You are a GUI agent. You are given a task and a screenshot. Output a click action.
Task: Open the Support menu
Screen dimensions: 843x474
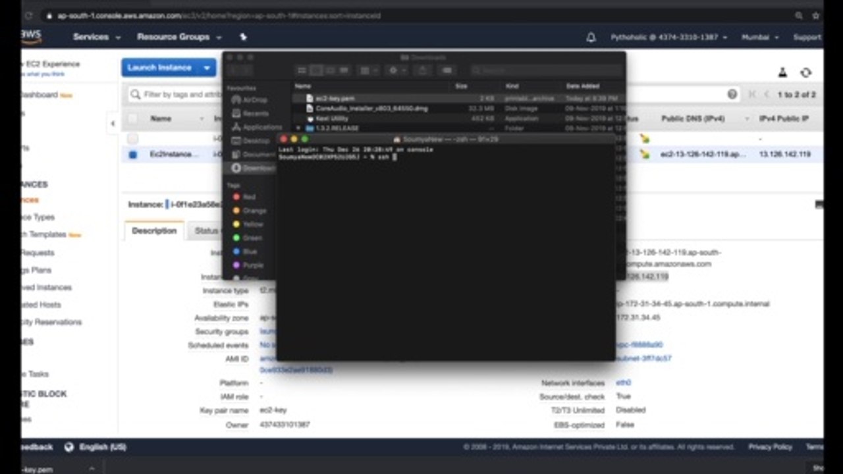point(807,38)
